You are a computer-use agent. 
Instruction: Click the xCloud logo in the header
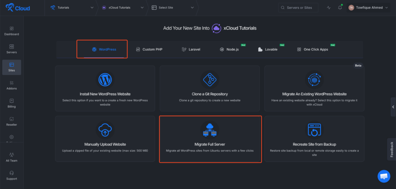click(x=17, y=8)
